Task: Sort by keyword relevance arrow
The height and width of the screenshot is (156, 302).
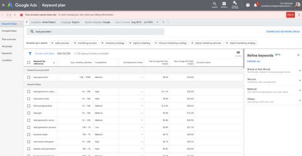Action: [x=54, y=63]
